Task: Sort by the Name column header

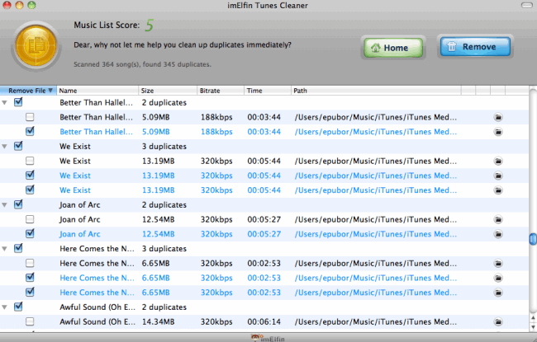Action: [97, 91]
